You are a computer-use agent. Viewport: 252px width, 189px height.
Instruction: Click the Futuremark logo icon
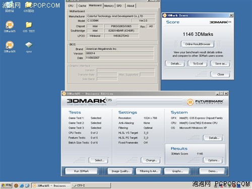tap(190, 102)
